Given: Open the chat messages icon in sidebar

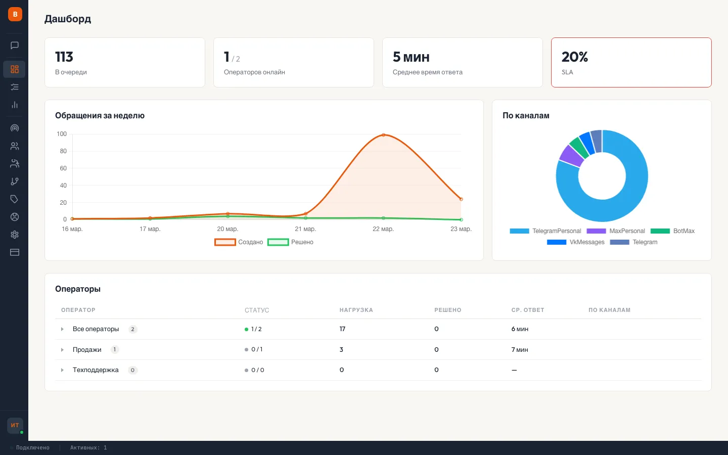Looking at the screenshot, I should coord(15,45).
